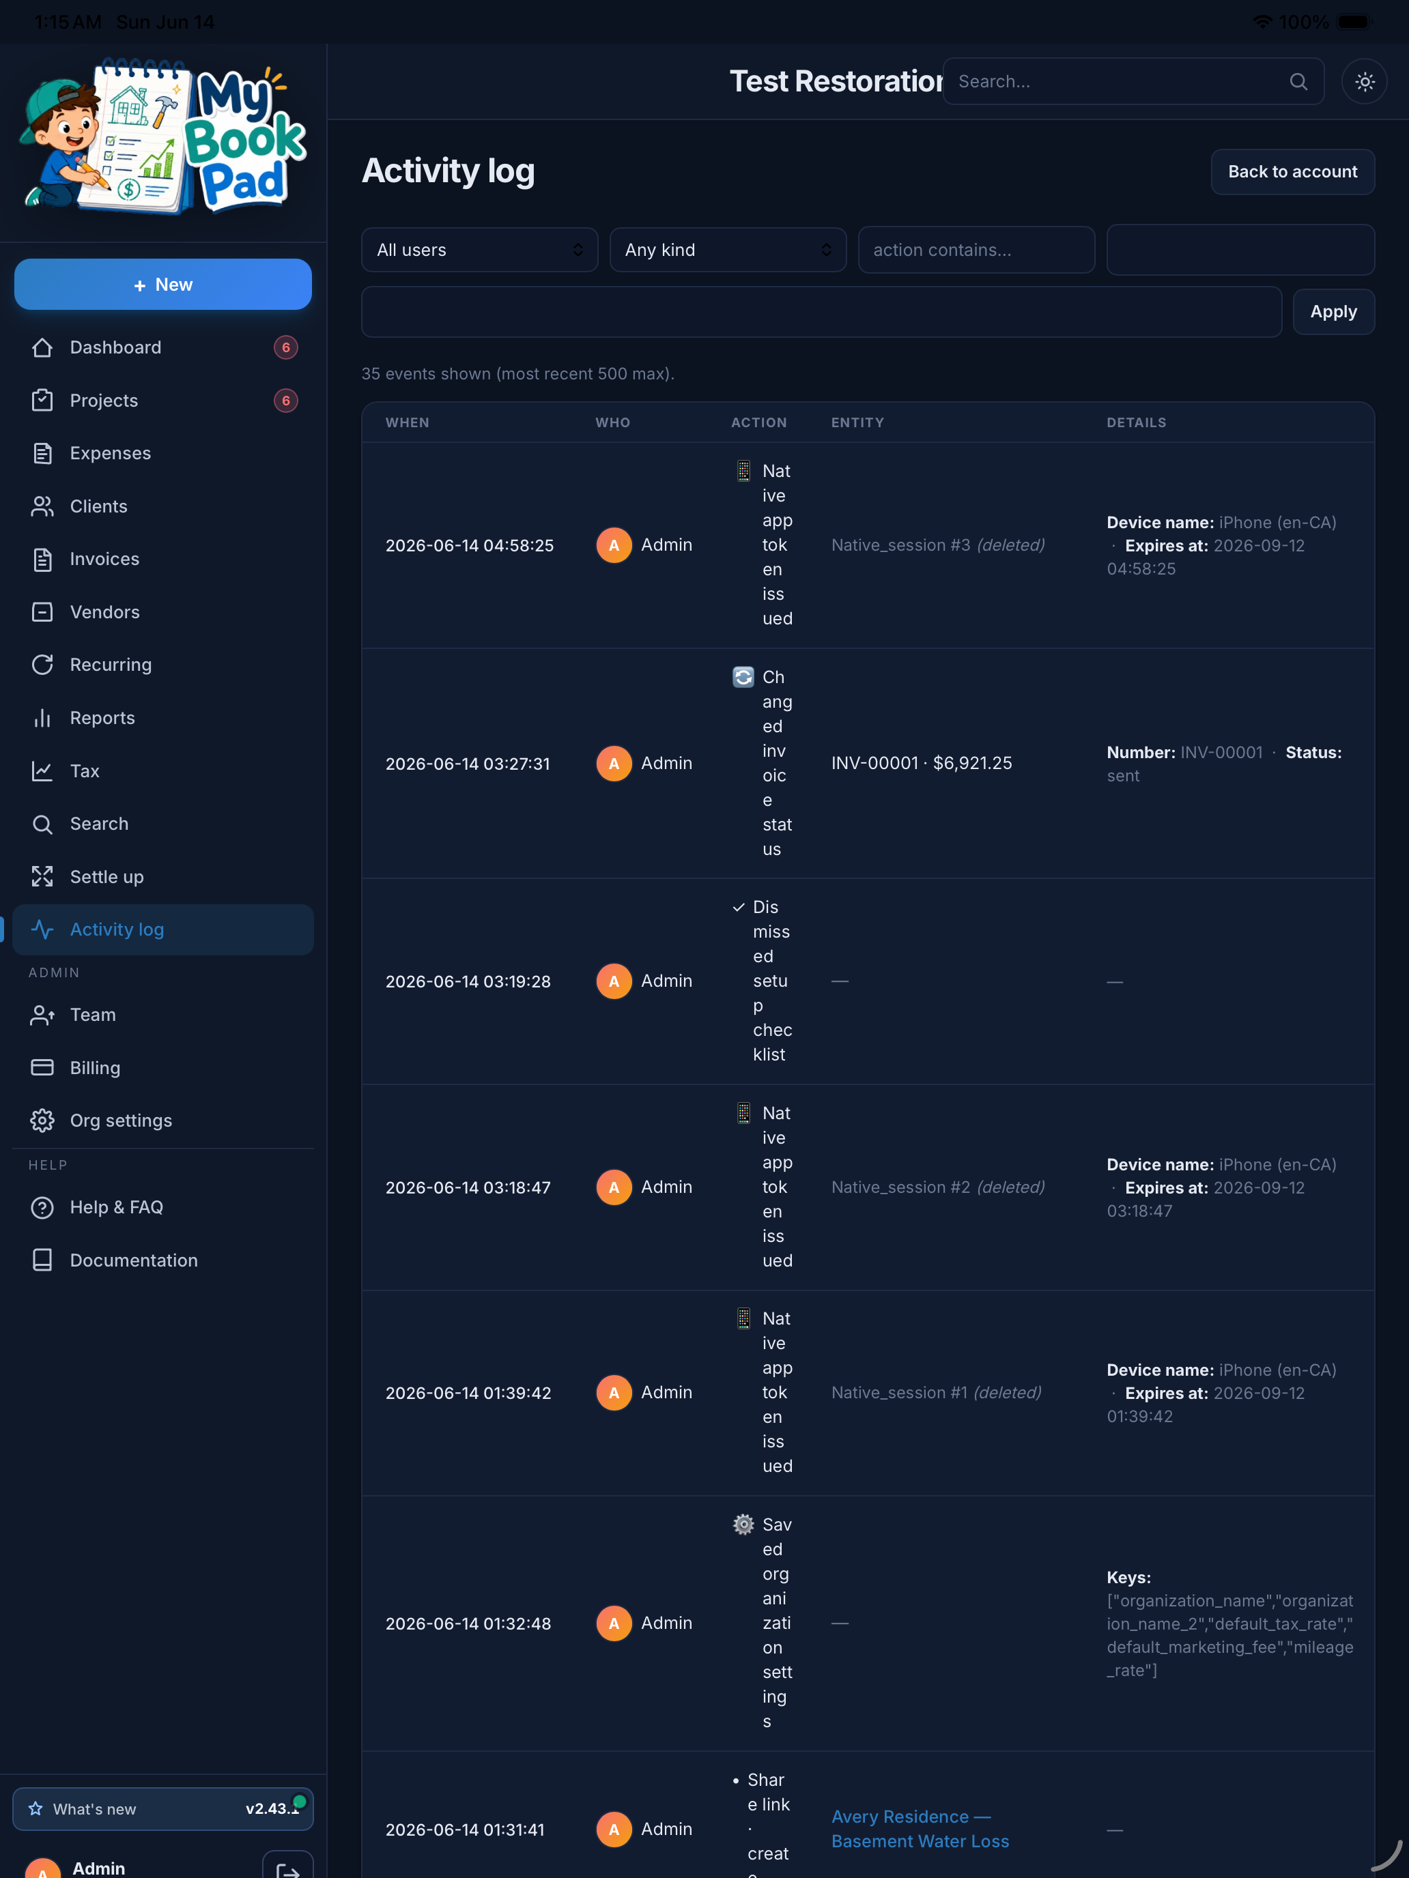Toggle the light/dark theme sun icon
The width and height of the screenshot is (1409, 1878).
click(x=1364, y=81)
